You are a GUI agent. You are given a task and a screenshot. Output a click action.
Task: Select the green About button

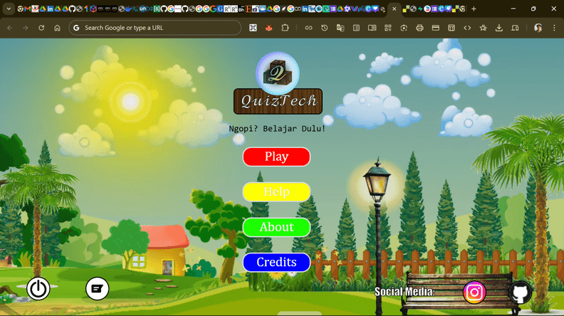pyautogui.click(x=276, y=227)
